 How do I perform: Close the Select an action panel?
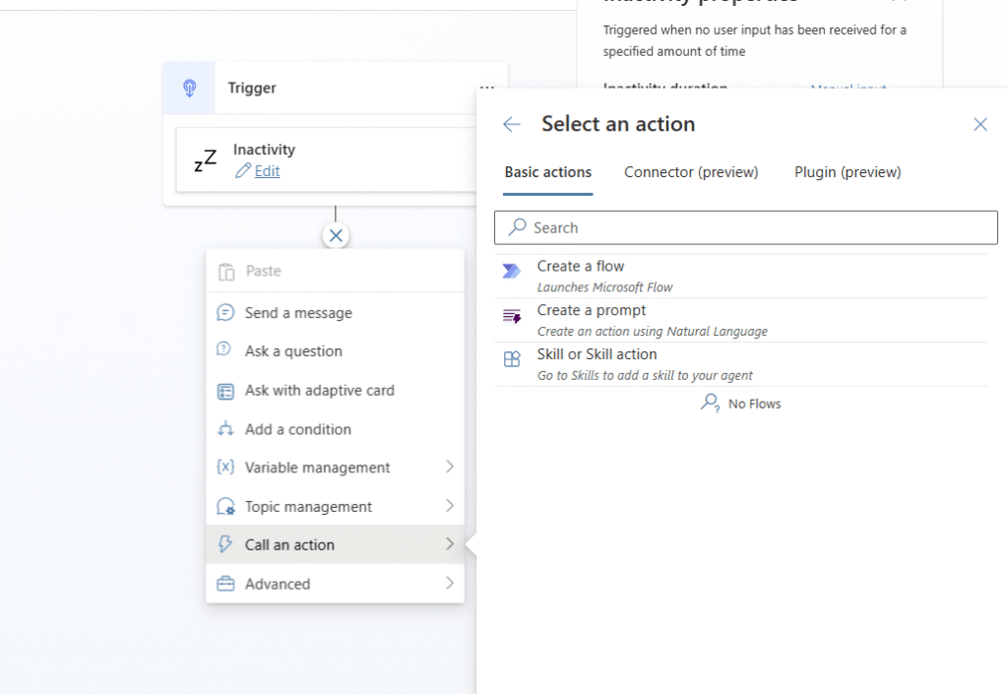pyautogui.click(x=979, y=124)
